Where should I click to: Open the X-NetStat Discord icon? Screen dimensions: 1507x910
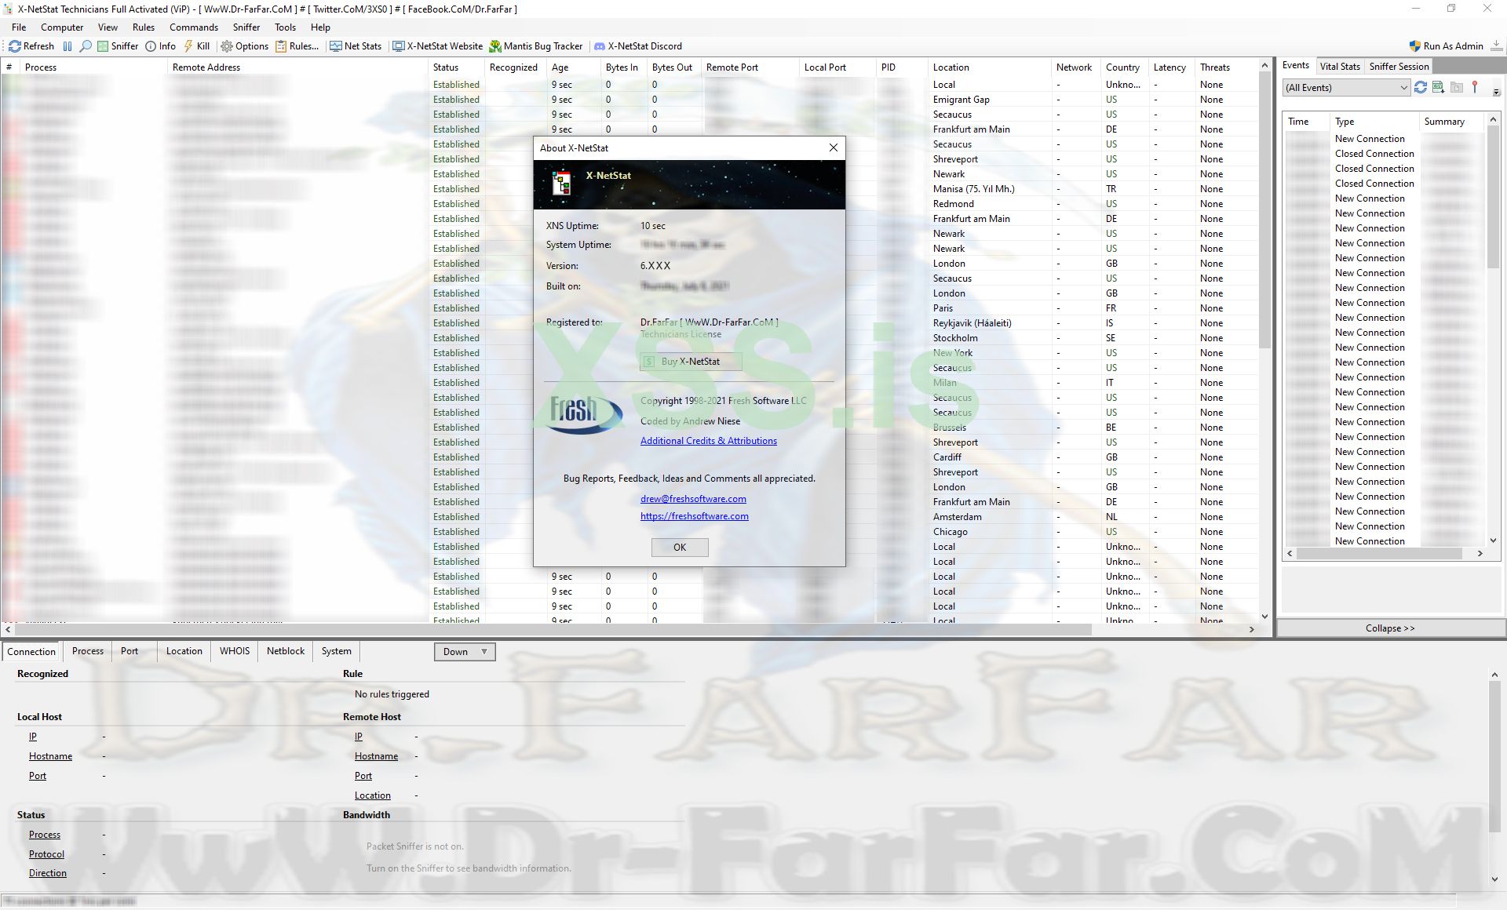pyautogui.click(x=599, y=45)
